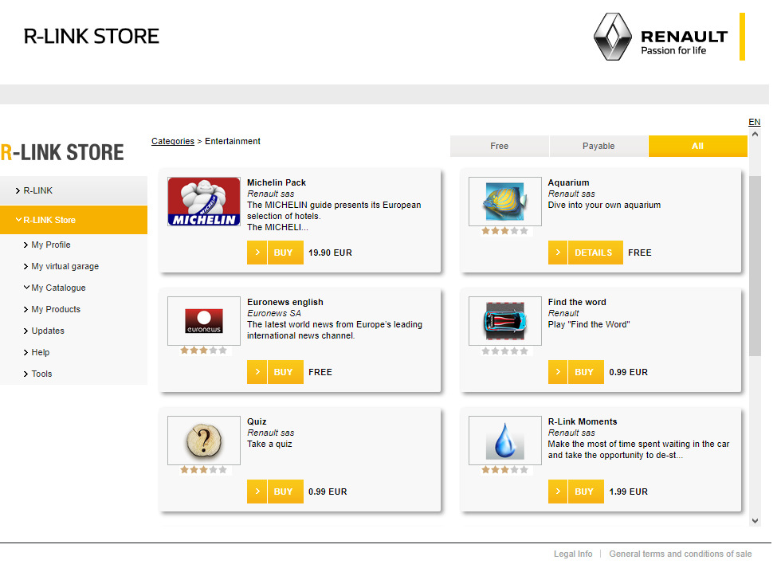Open My virtual garage in sidebar
Screen dimensions: 777x568
(x=65, y=266)
